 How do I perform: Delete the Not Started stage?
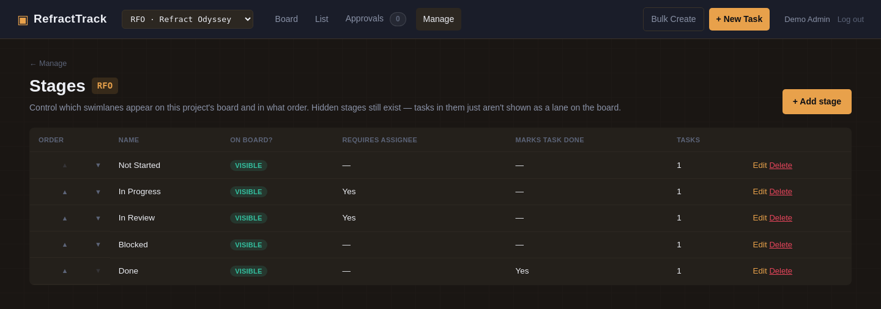click(781, 165)
